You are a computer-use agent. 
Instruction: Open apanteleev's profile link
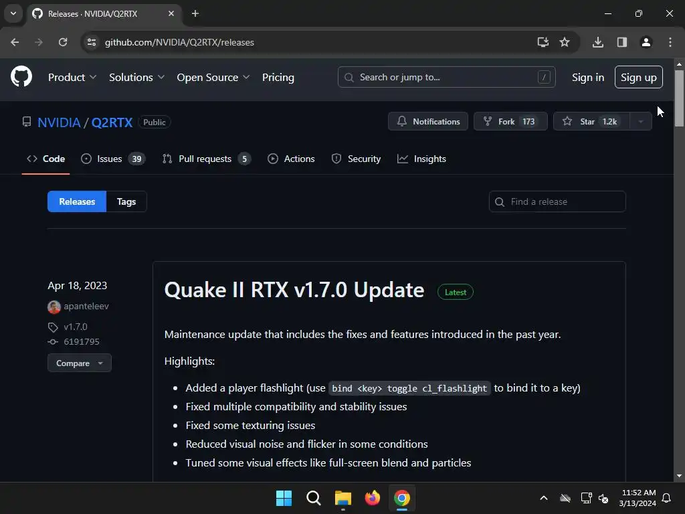pos(86,307)
